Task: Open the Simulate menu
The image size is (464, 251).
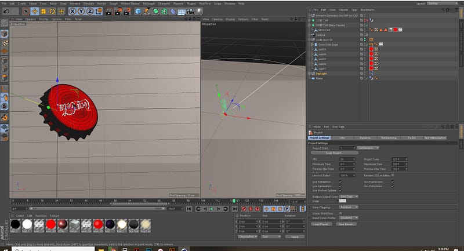Action: [89, 3]
